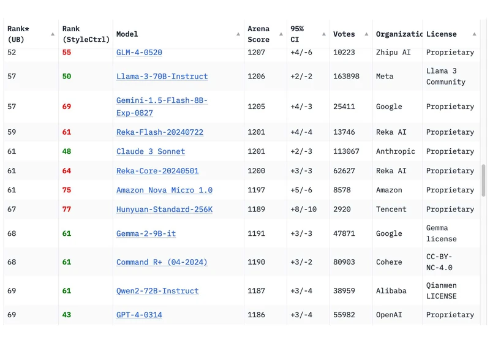Open the GLM-4-0520 model link

point(139,53)
